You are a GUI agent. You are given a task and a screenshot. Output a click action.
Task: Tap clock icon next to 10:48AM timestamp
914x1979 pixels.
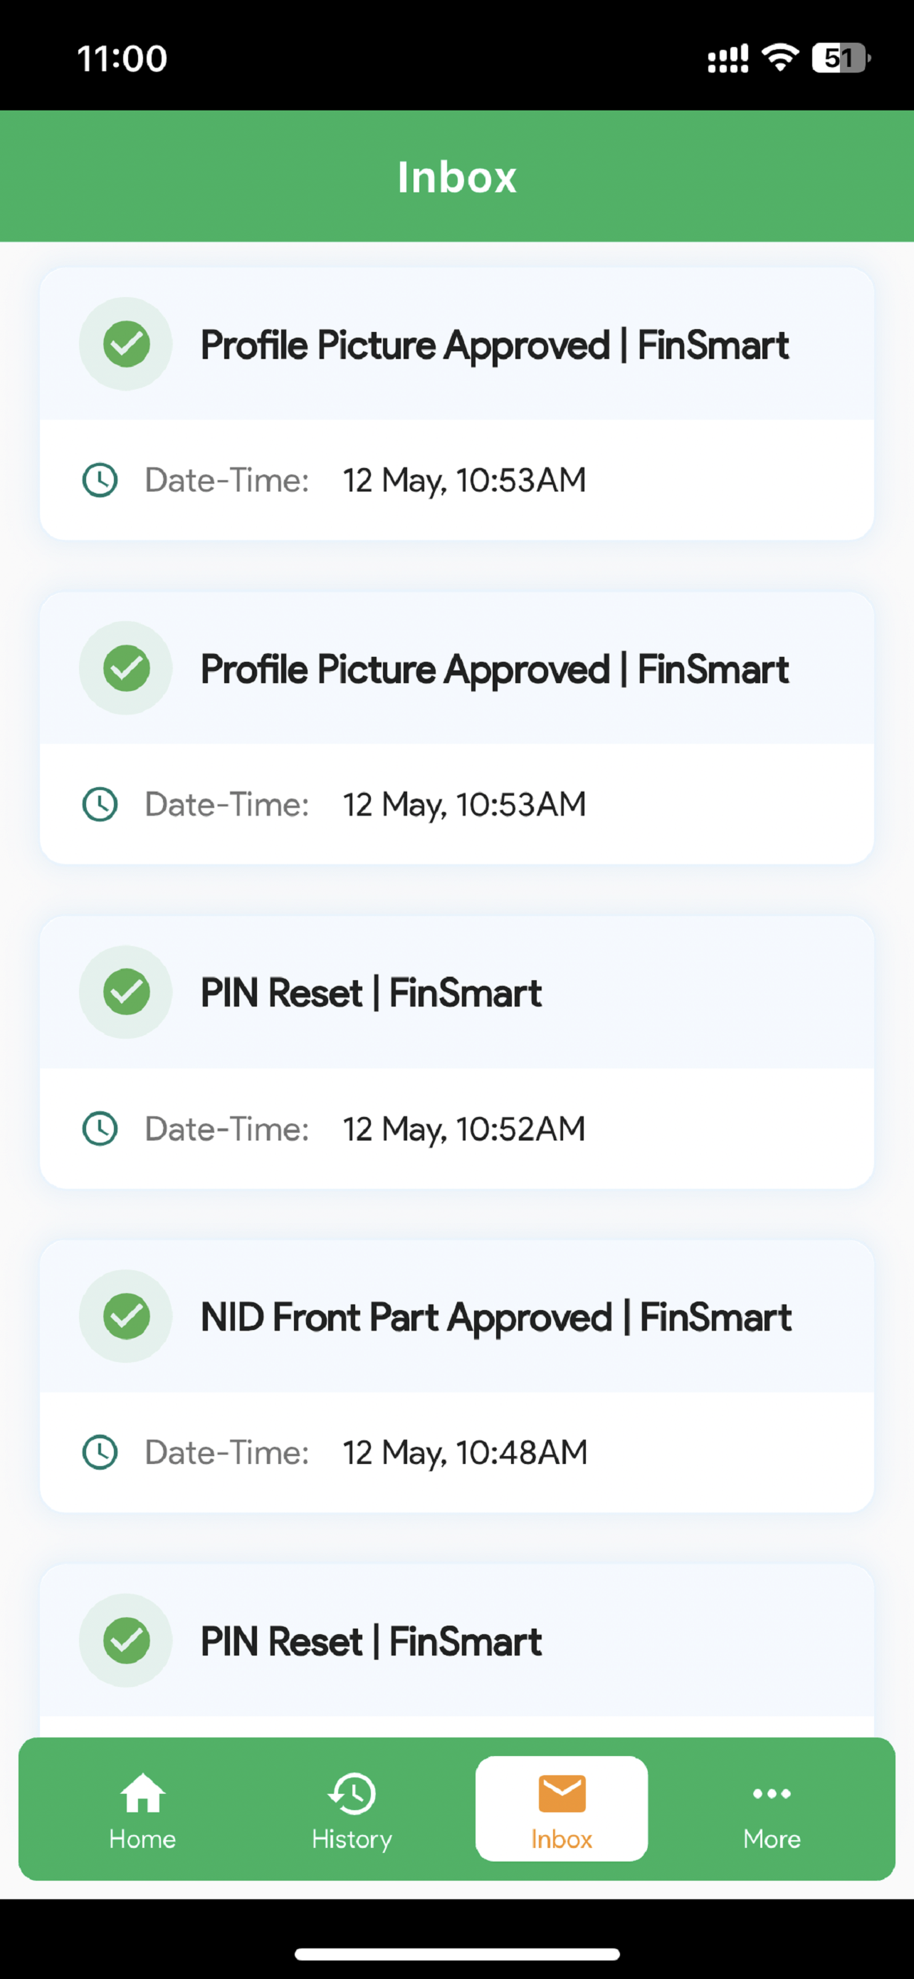coord(100,1452)
